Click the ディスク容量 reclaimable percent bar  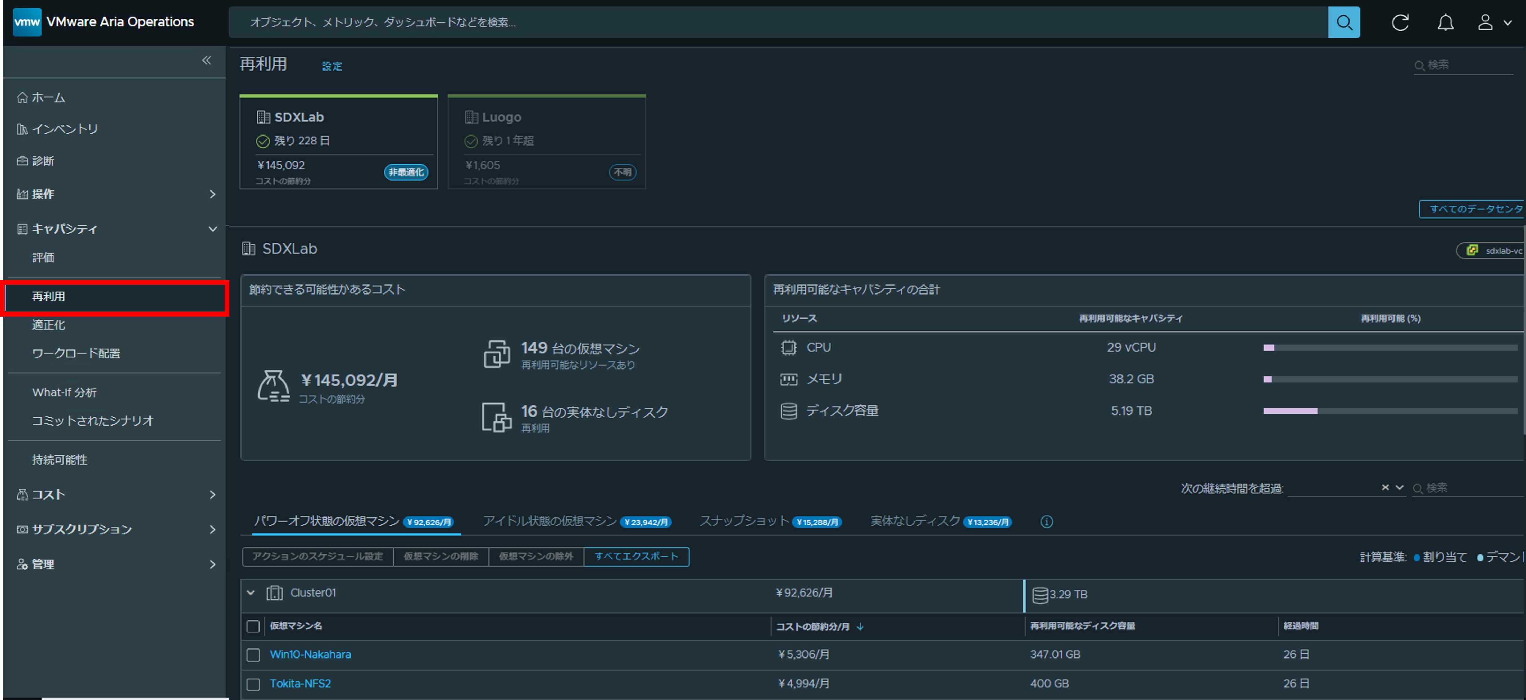coord(1390,411)
